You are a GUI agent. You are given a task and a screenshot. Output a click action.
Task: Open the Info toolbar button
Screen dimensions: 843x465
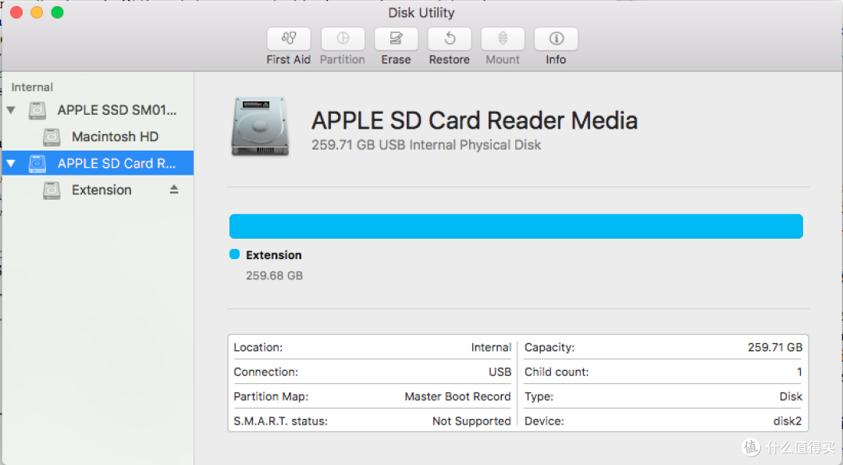pos(556,39)
